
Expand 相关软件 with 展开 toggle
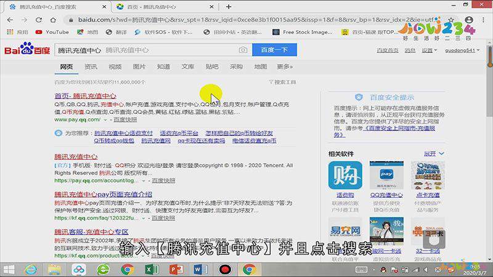pyautogui.click(x=434, y=153)
